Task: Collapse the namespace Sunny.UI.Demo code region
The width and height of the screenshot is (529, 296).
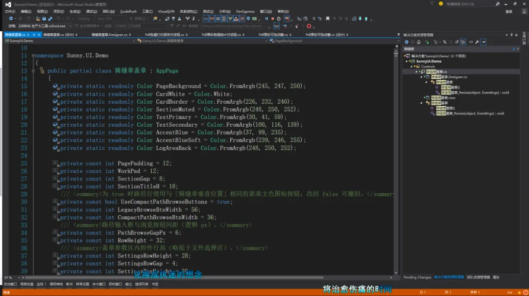Action: click(33, 56)
